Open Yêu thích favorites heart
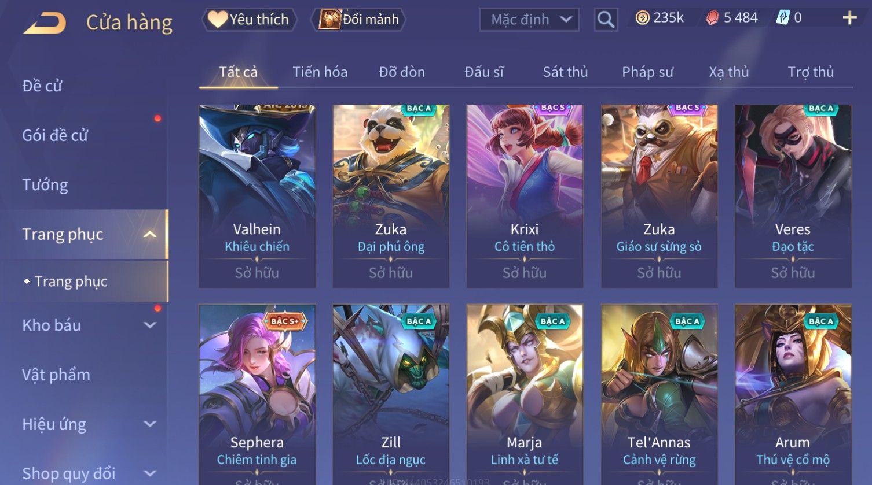This screenshot has width=872, height=485. point(217,19)
